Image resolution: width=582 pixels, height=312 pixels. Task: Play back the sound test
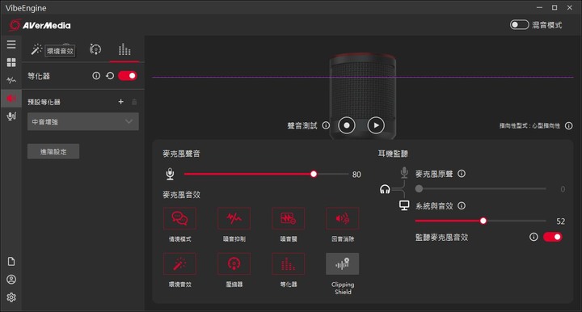(376, 125)
